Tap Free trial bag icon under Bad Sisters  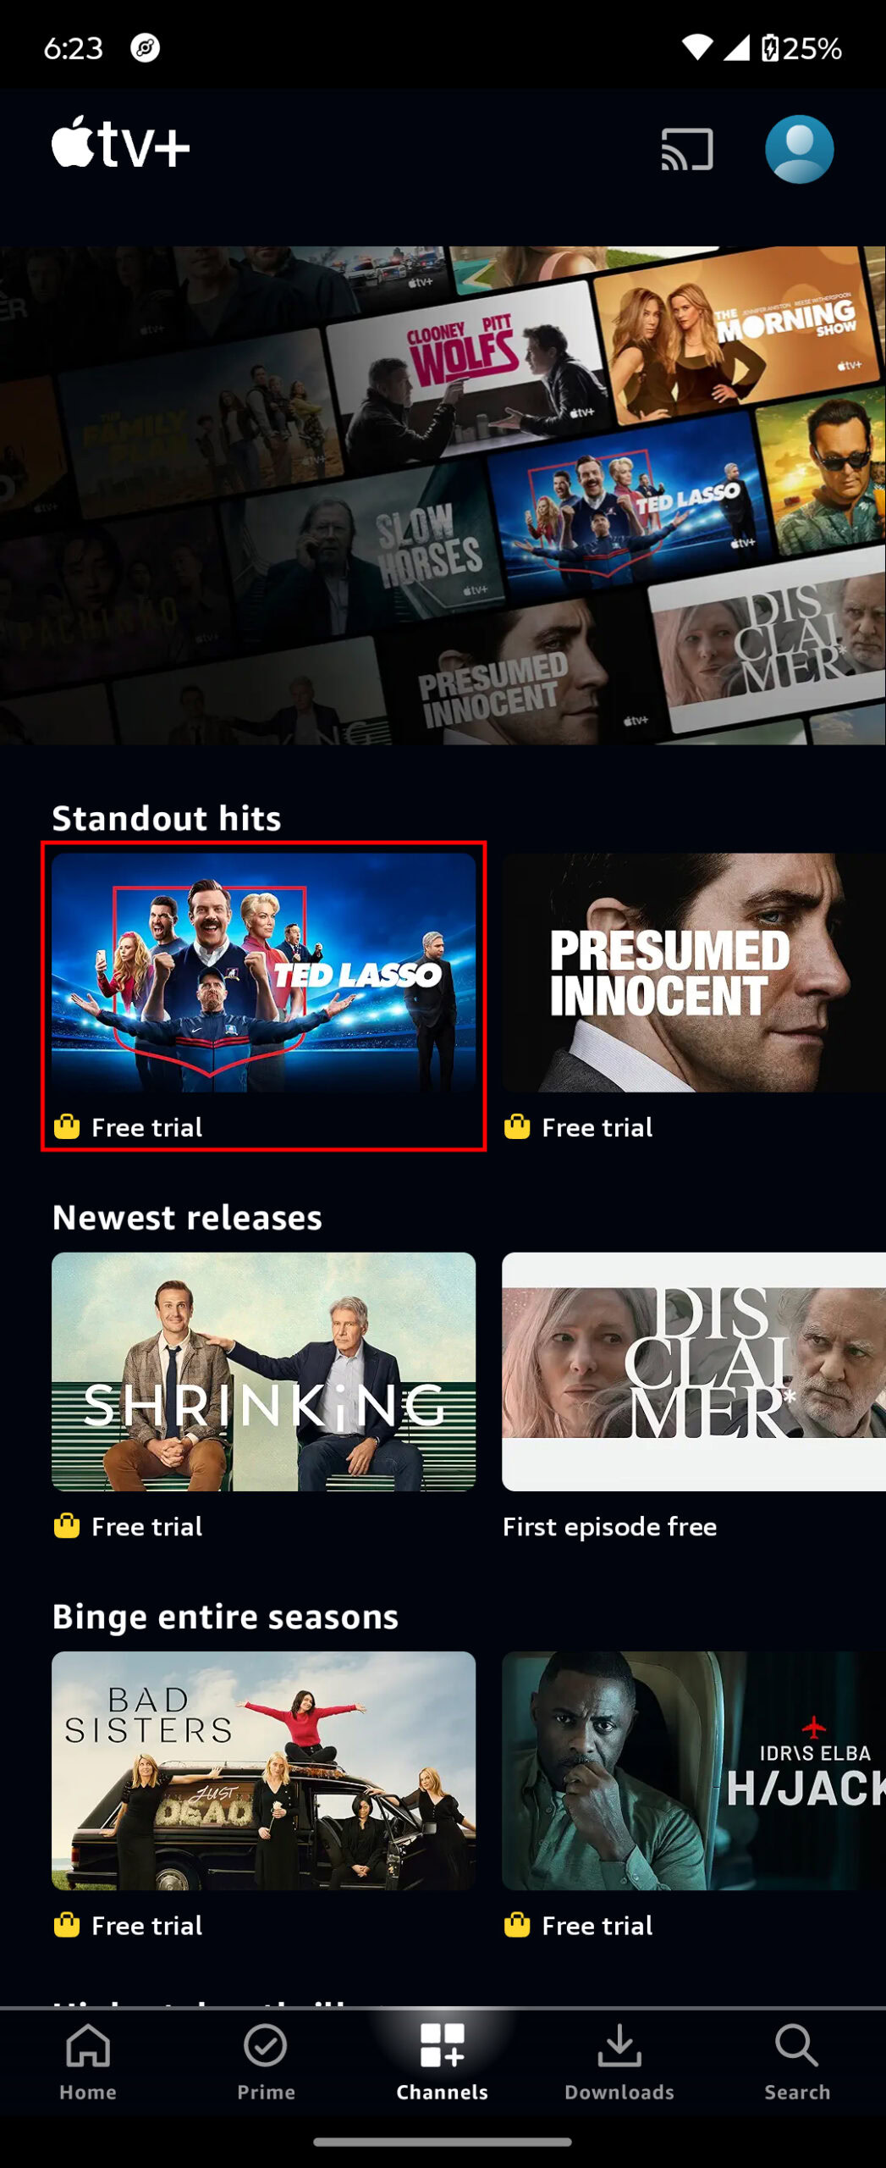pos(67,1924)
